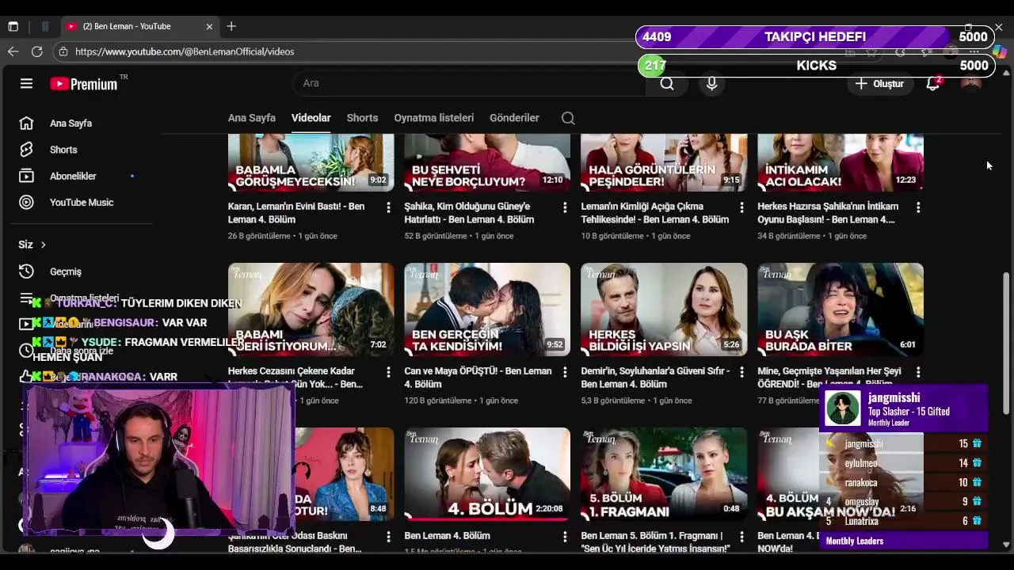Screen dimensions: 1014x570
Task: Open title Karan, Leman'ın Evini Bastı
Action: [296, 213]
